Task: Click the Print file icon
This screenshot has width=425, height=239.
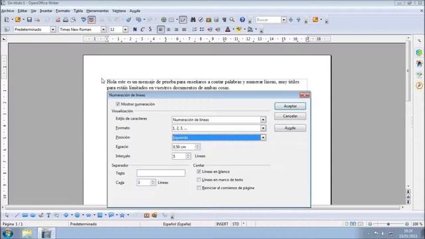Action: tap(66, 20)
